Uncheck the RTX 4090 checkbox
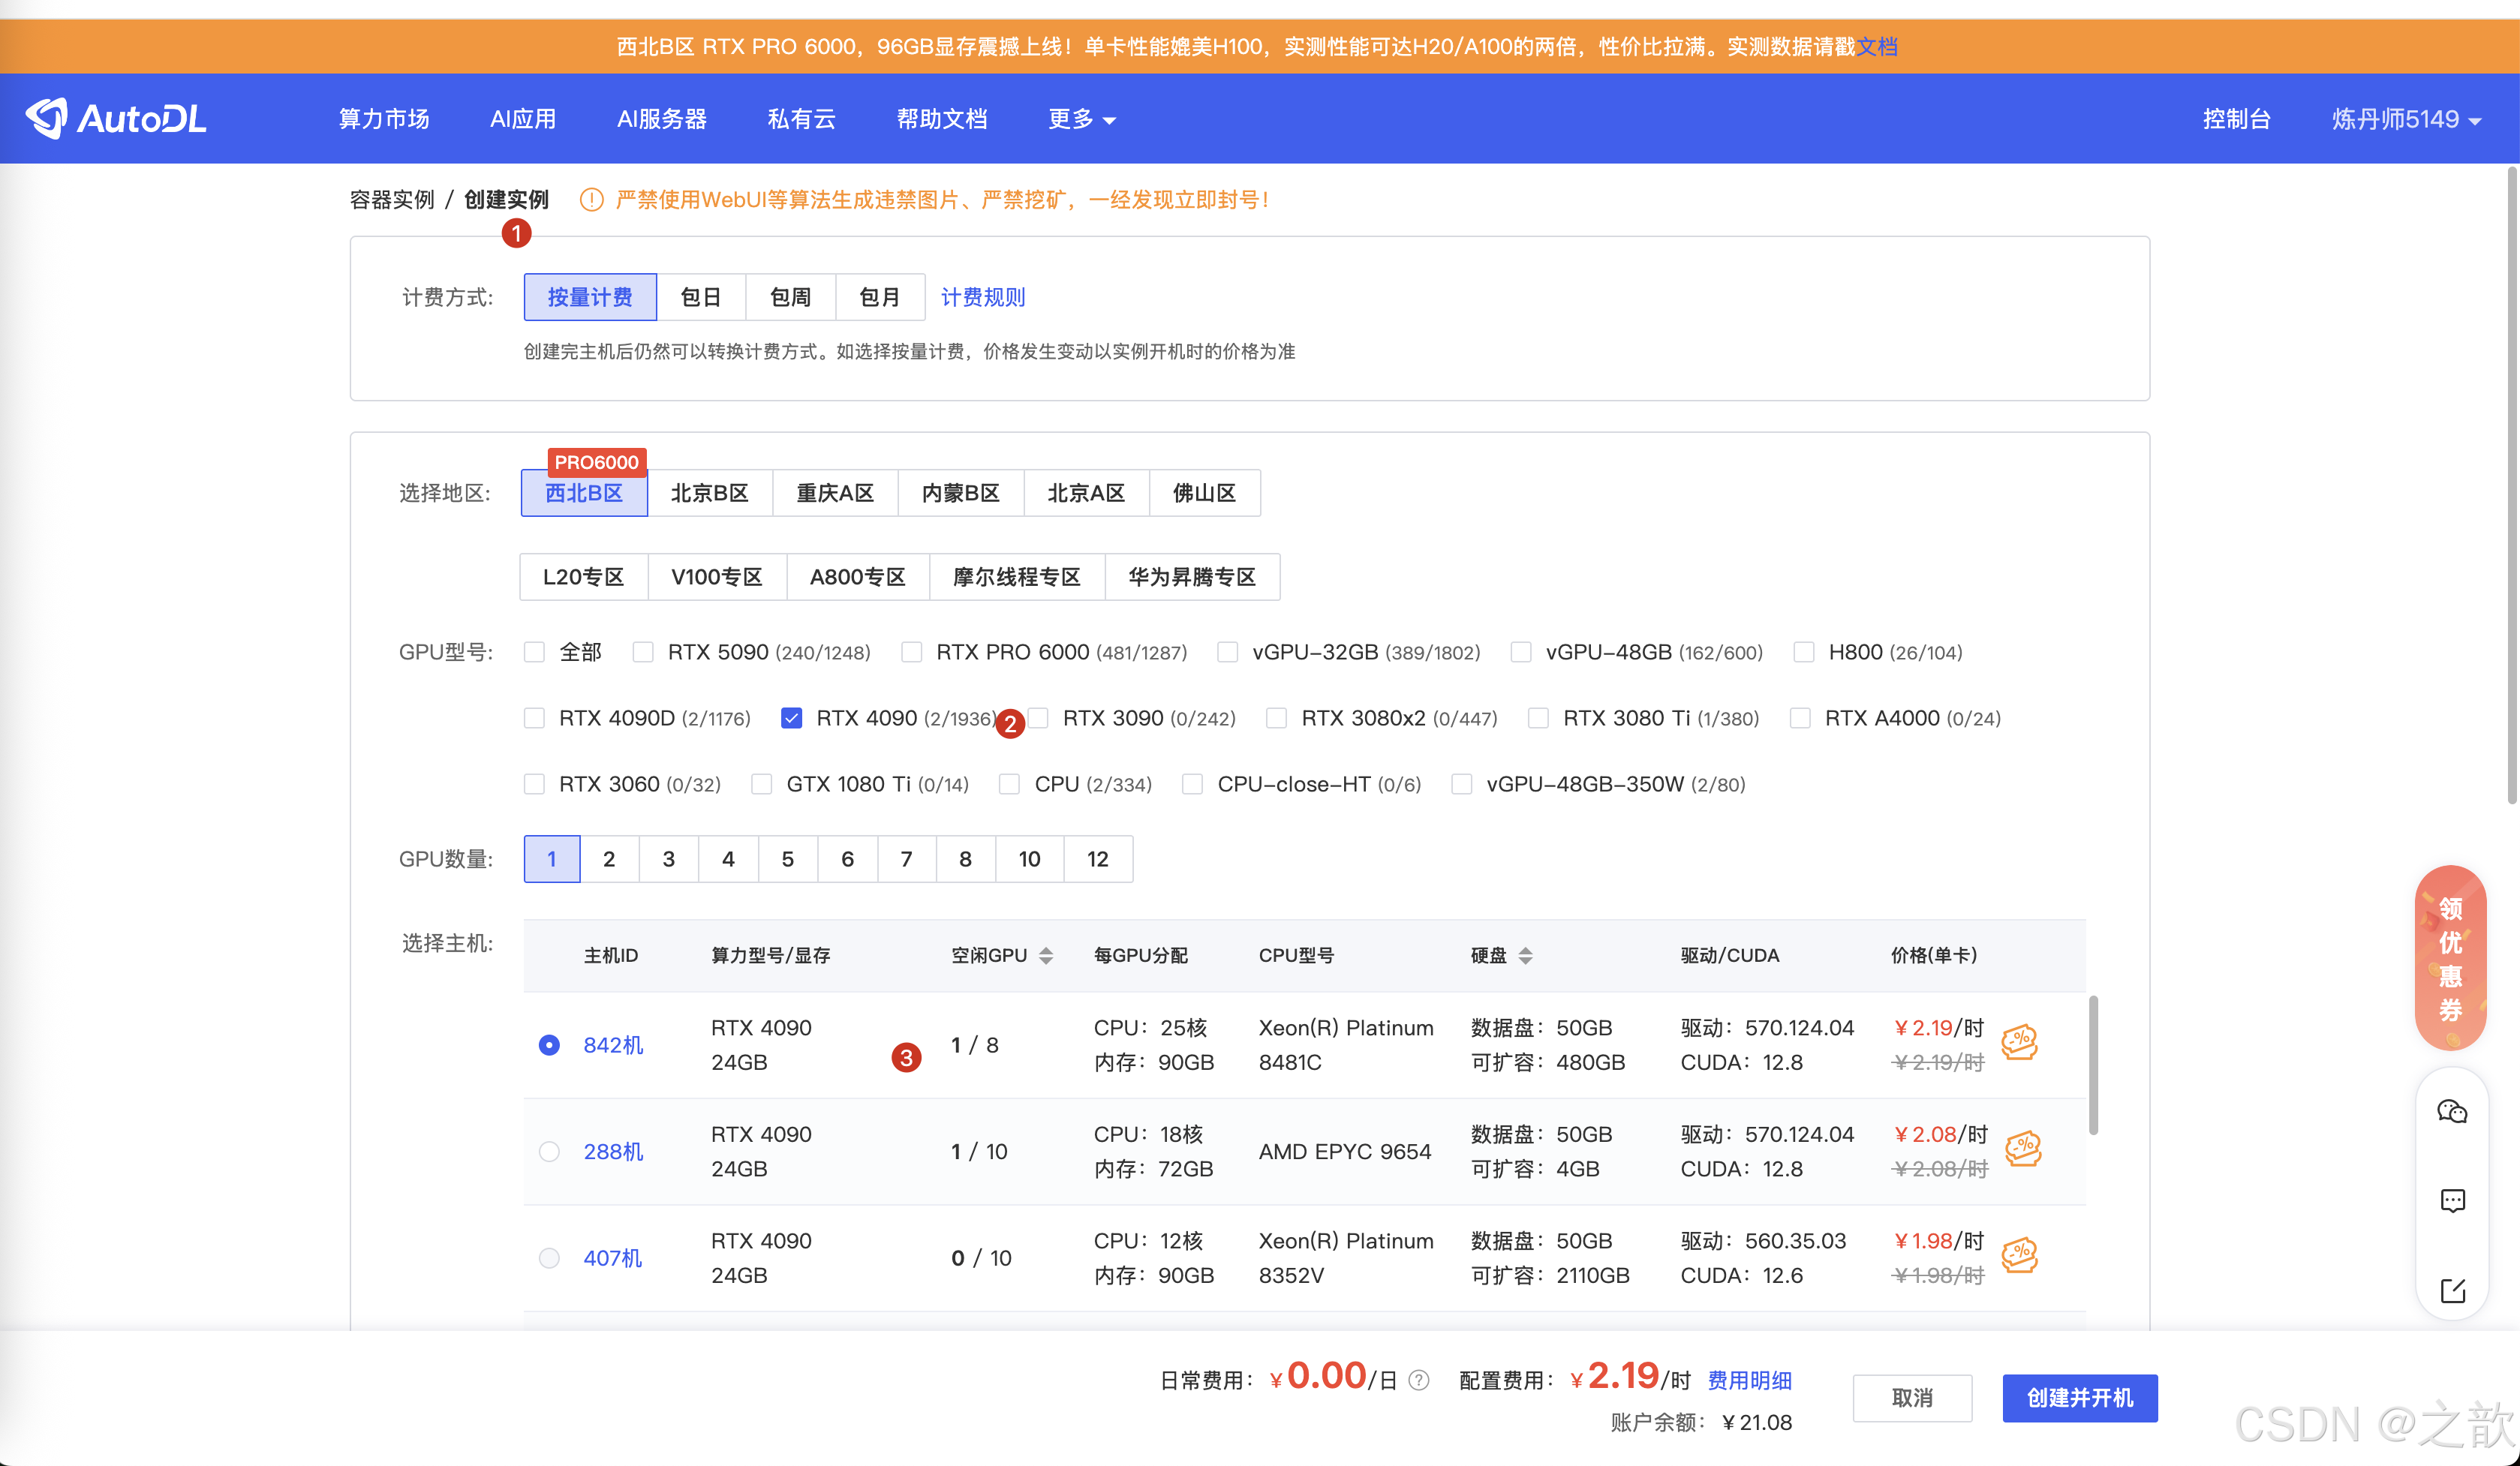The image size is (2520, 1466). point(791,718)
